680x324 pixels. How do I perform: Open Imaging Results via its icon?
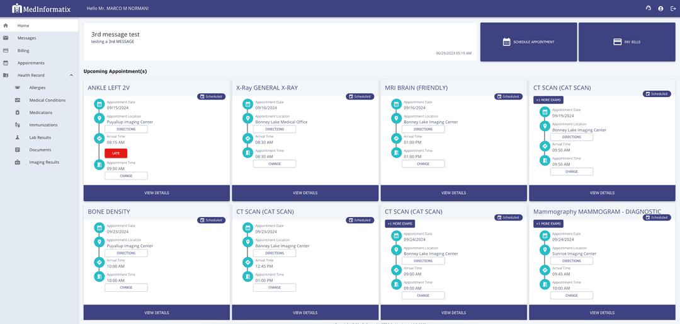click(18, 162)
